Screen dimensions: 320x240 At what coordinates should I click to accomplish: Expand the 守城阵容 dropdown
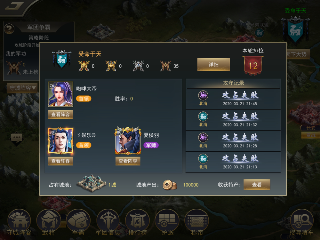(x=22, y=88)
